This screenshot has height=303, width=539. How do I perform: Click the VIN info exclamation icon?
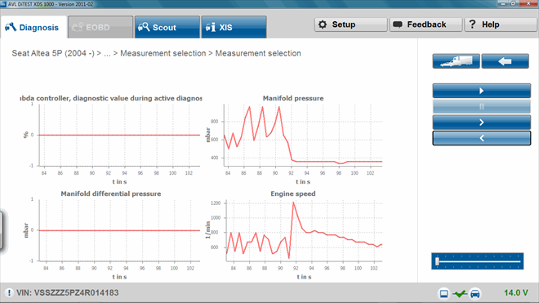click(x=9, y=292)
